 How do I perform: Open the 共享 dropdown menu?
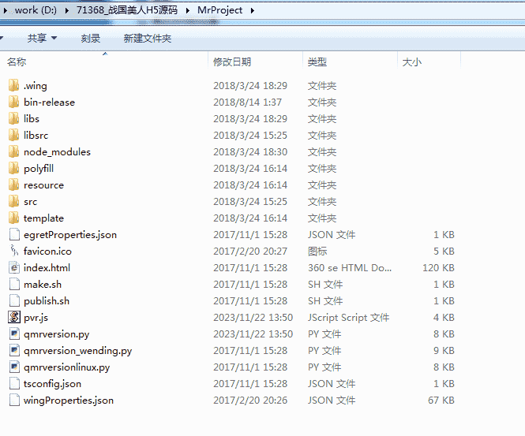point(42,38)
